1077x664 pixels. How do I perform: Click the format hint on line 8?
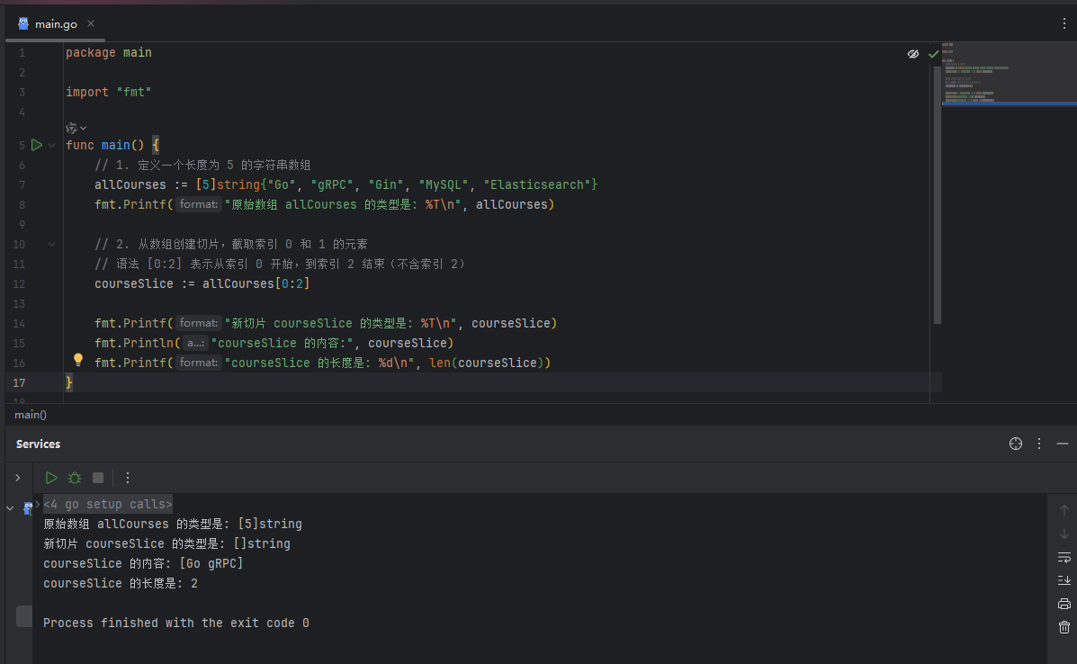click(199, 204)
